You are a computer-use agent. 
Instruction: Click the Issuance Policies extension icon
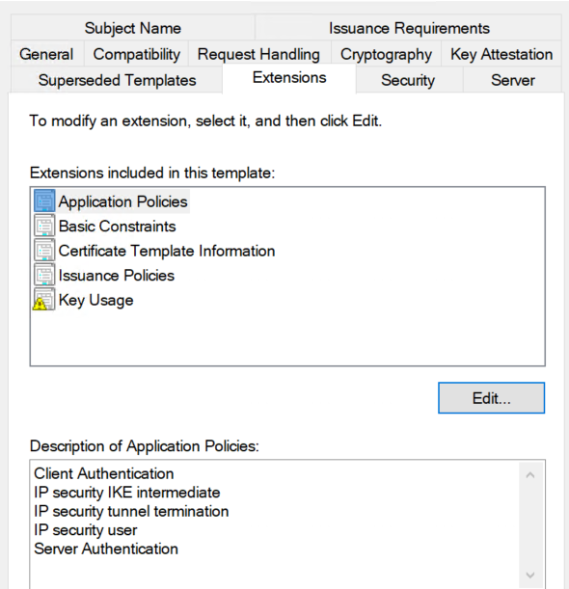click(44, 276)
